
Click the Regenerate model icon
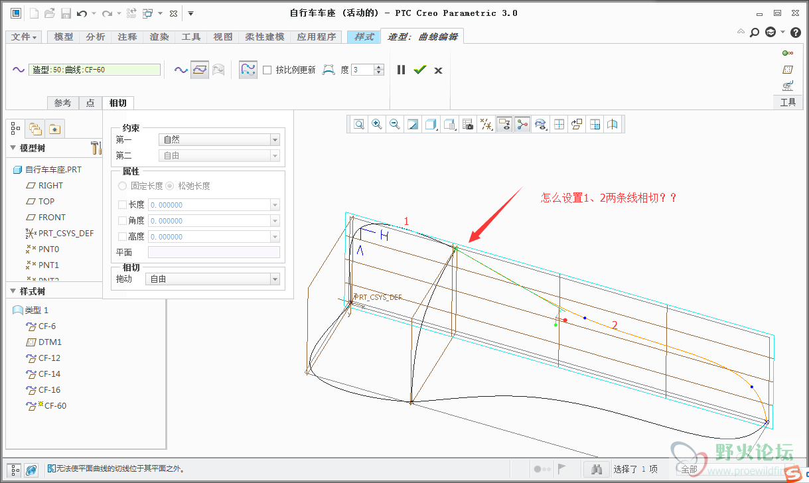tap(131, 13)
